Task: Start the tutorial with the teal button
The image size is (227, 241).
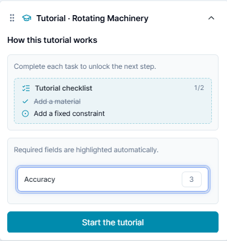Action: click(x=113, y=222)
